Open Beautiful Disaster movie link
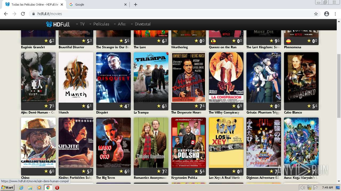 [71, 47]
